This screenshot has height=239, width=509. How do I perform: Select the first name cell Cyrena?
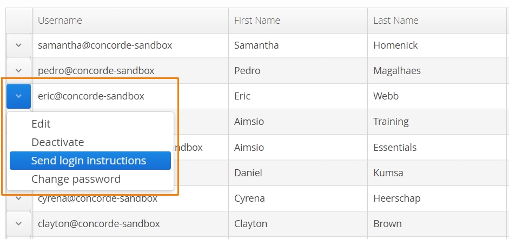(298, 198)
